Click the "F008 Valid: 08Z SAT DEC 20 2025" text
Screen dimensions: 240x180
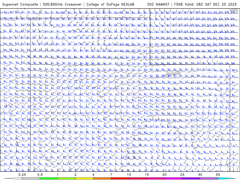click(205, 4)
